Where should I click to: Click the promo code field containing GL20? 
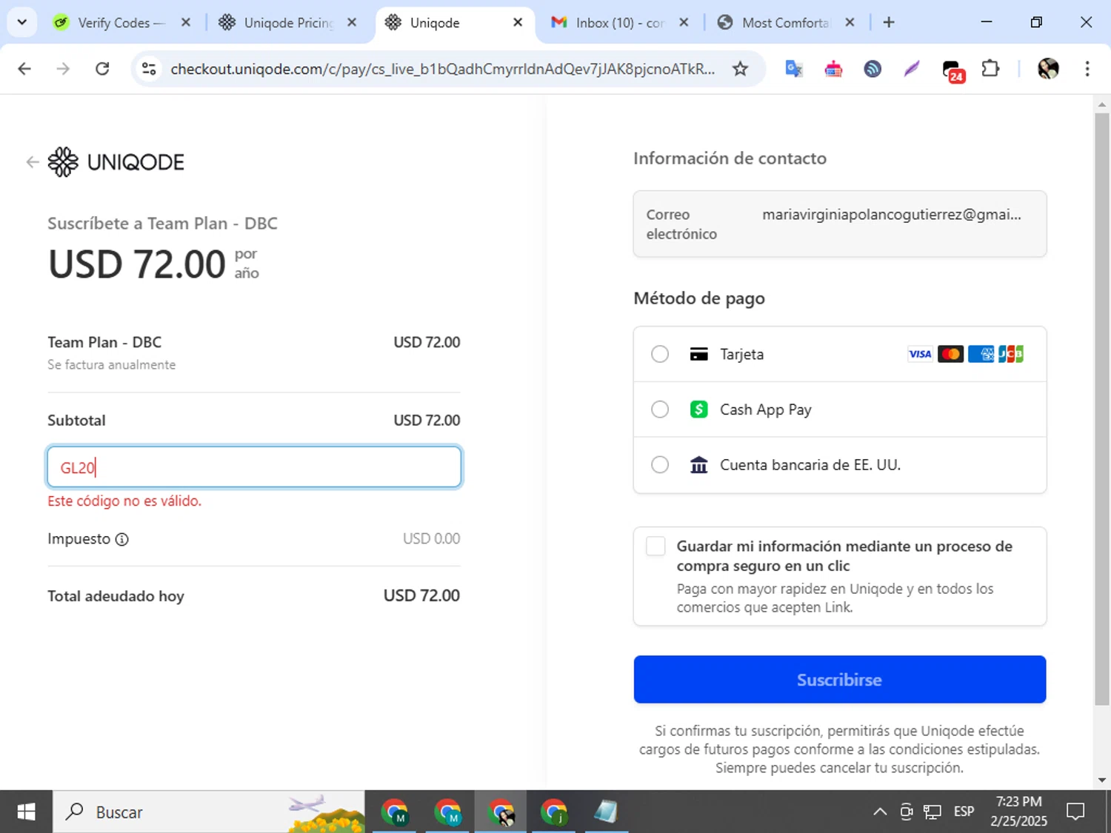[x=254, y=467]
